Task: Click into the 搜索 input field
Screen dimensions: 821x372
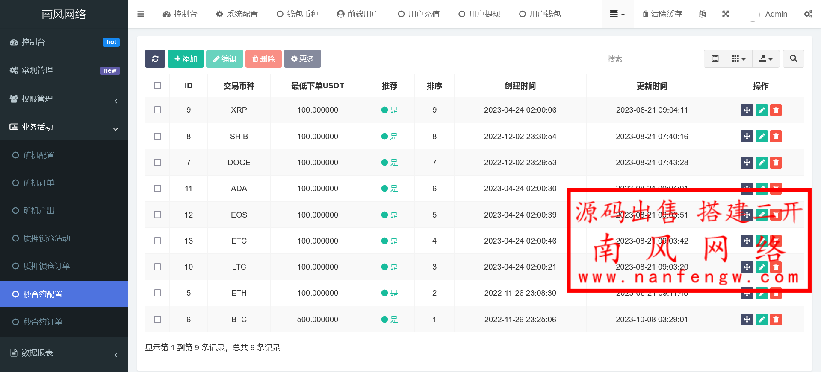Action: click(x=651, y=59)
